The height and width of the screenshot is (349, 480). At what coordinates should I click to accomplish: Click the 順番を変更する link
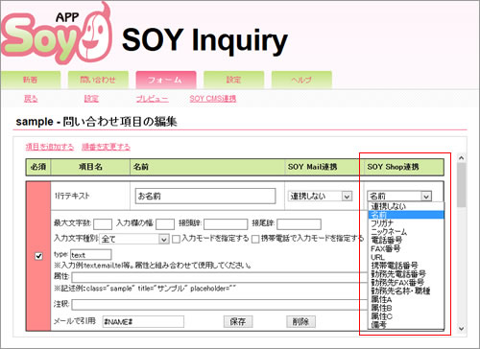click(x=106, y=147)
